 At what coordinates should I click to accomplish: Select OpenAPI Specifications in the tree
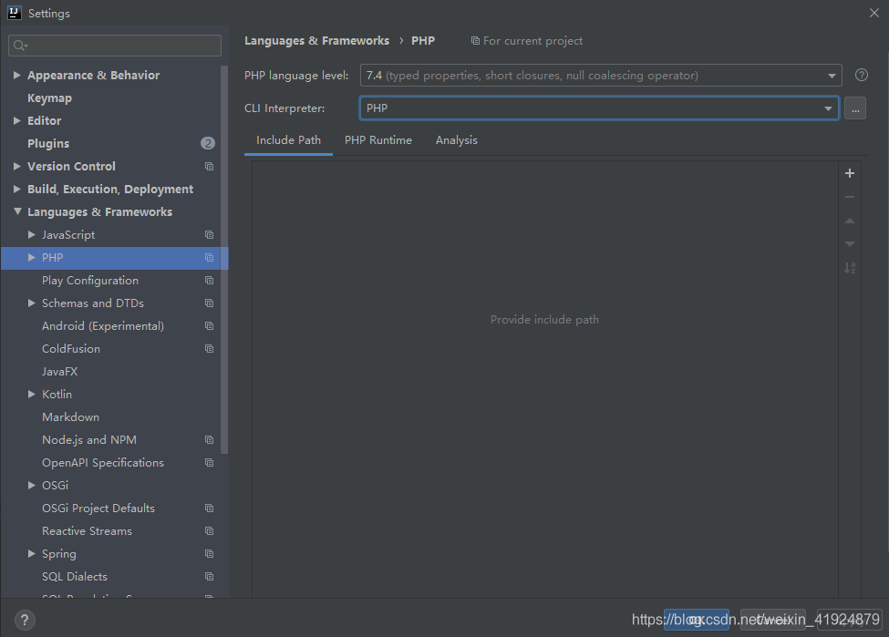tap(103, 463)
